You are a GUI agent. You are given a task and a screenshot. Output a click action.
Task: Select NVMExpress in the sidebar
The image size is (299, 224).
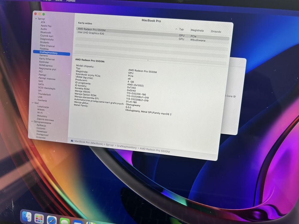pyautogui.click(x=46, y=65)
